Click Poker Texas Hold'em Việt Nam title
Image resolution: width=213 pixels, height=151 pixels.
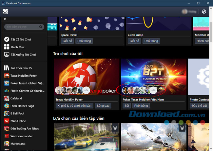click(x=143, y=99)
